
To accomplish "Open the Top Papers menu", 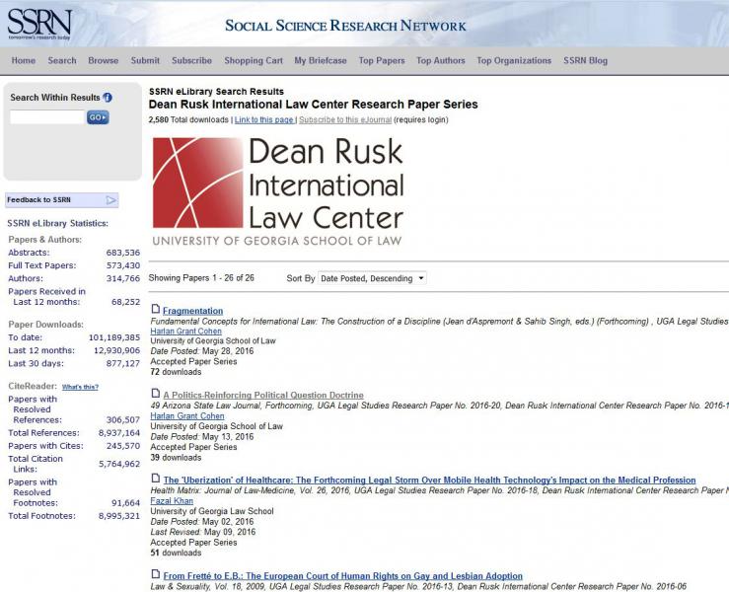I will click(381, 60).
